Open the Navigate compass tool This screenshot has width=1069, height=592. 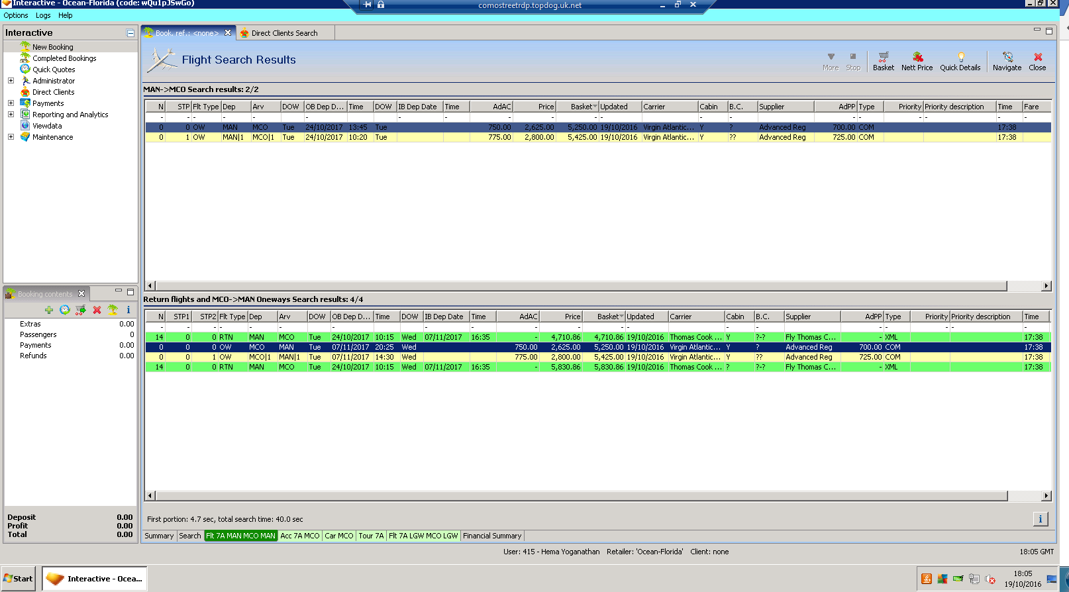pos(1007,61)
